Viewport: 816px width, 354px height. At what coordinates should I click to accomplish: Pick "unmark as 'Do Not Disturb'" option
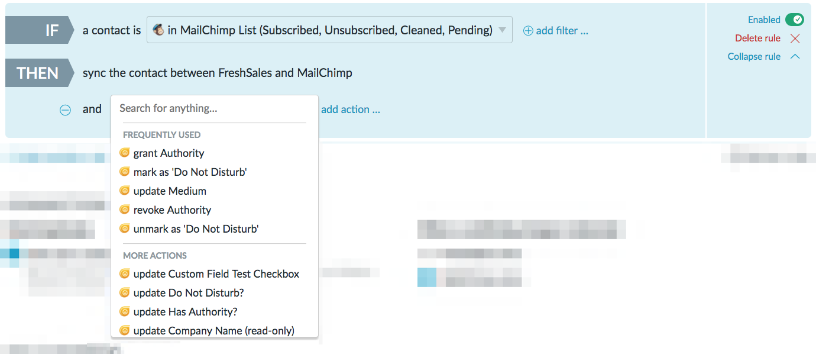pos(196,229)
